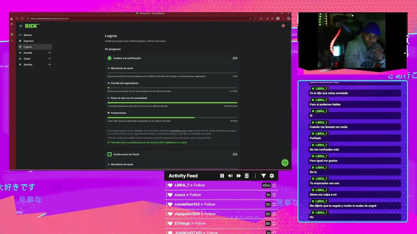Click the Camino a la verificación heading
417x234 pixels.
(127, 58)
